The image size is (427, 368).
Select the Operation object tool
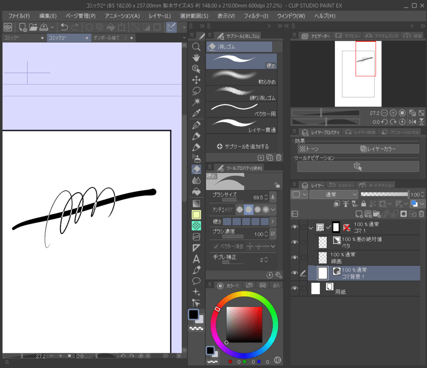(196, 68)
